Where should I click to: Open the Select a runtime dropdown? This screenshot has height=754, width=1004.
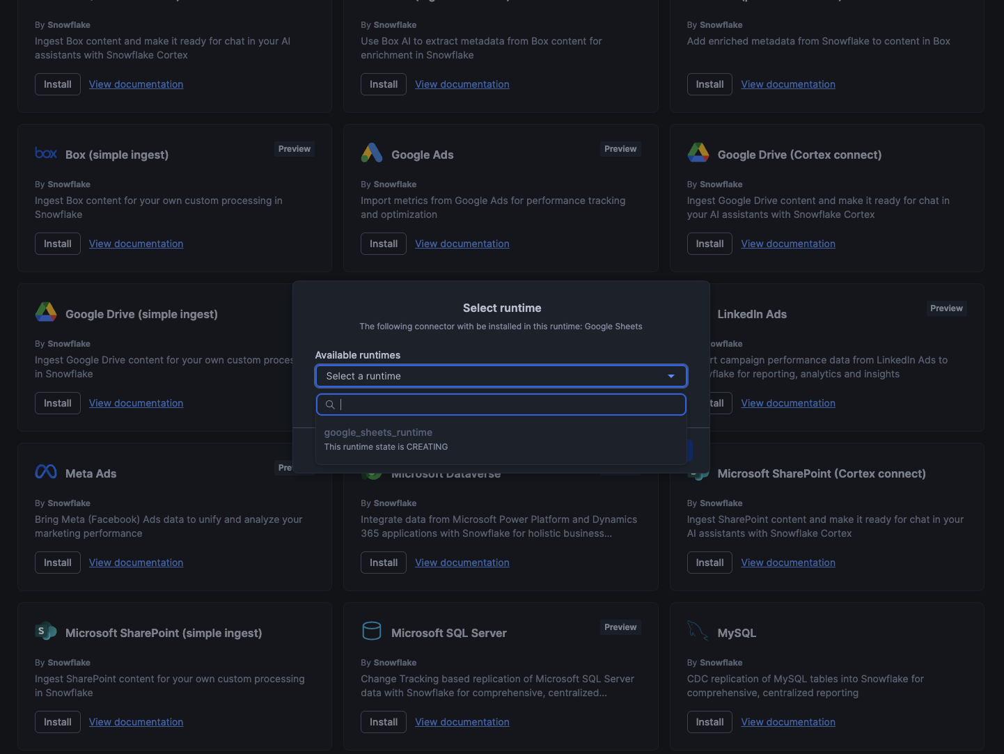(x=501, y=376)
